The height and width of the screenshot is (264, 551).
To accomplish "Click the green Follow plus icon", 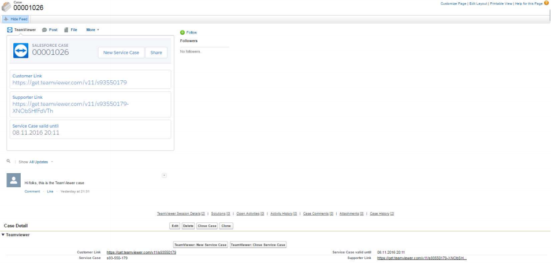I will pyautogui.click(x=183, y=32).
